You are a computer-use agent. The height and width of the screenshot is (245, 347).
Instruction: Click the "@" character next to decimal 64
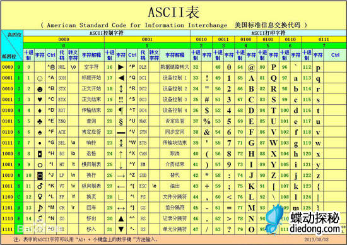tap(251, 68)
